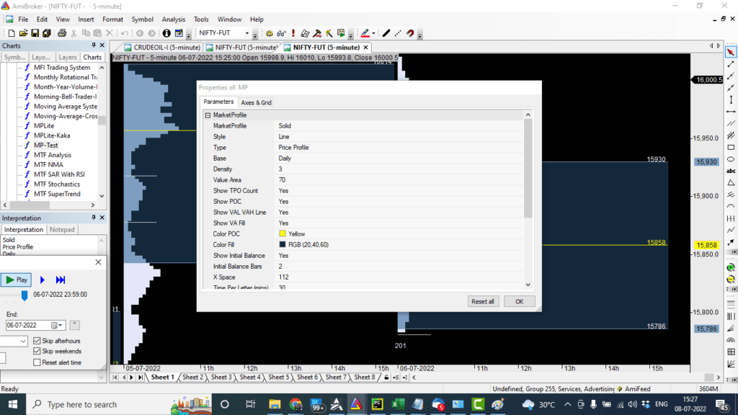Enable Reset alert time checkbox
The image size is (738, 415).
pos(37,362)
